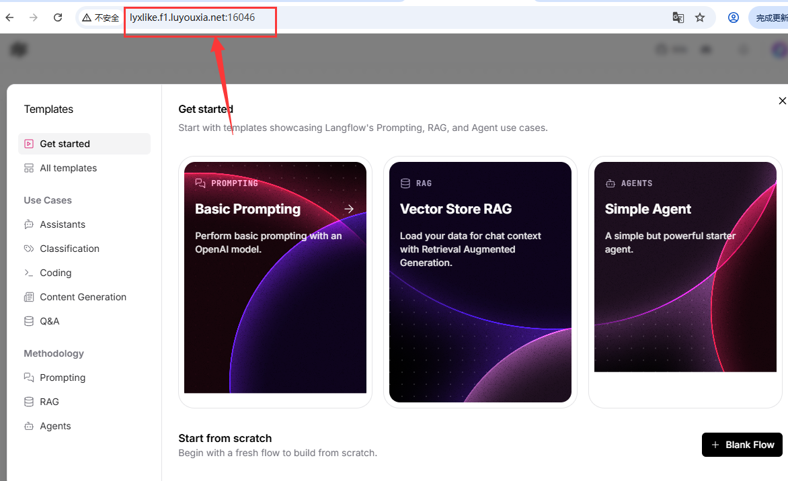The height and width of the screenshot is (481, 788).
Task: Reload the page with the refresh icon
Action: [x=58, y=17]
